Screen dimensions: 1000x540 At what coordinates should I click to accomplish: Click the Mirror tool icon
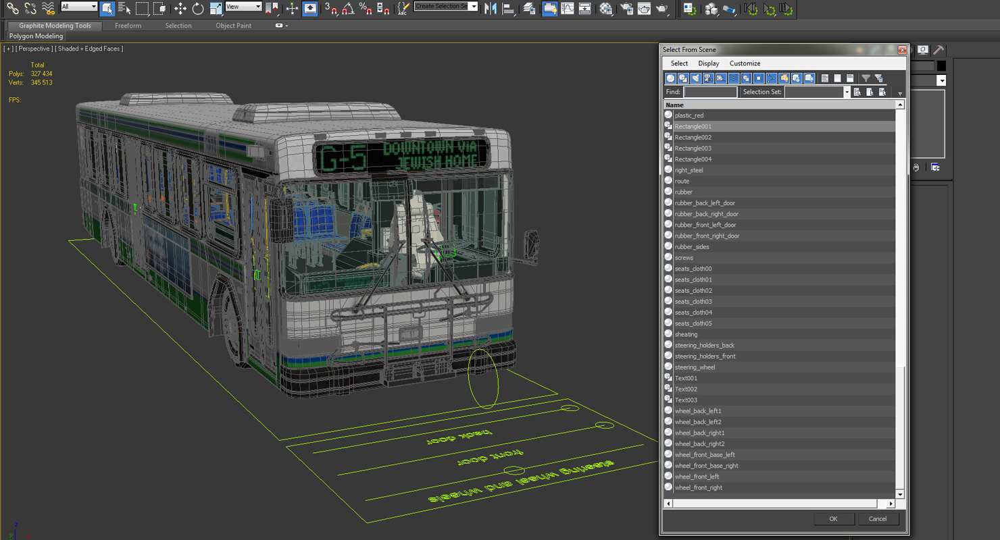coord(491,8)
